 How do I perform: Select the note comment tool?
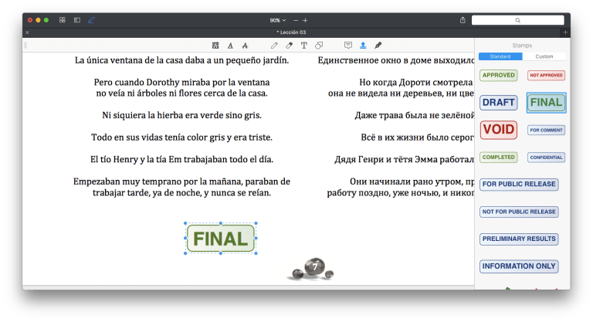348,46
